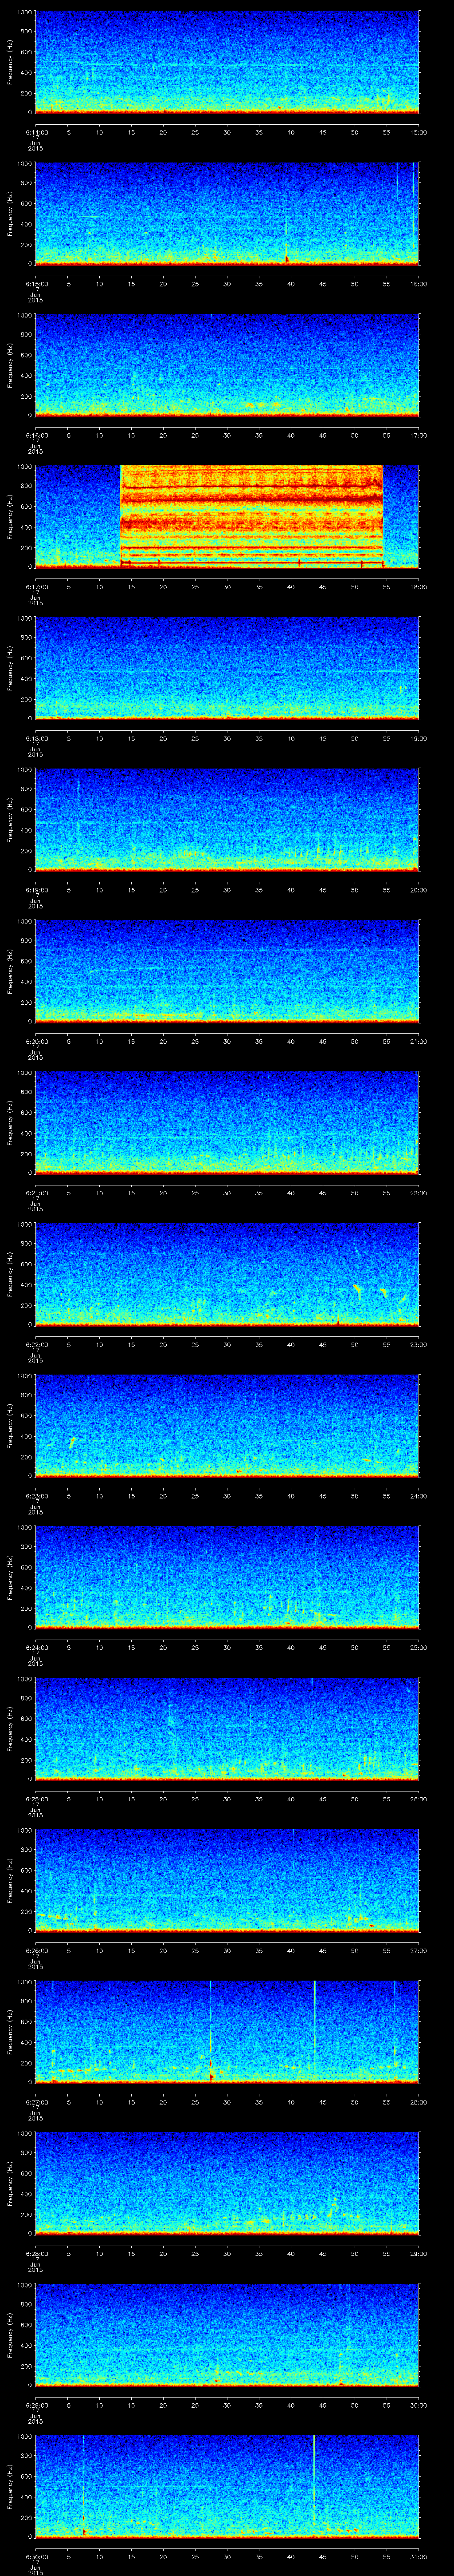The height and width of the screenshot is (2576, 454).
Task: Select the spectrogram panel starting at 6:20:00
Action: coord(227,971)
